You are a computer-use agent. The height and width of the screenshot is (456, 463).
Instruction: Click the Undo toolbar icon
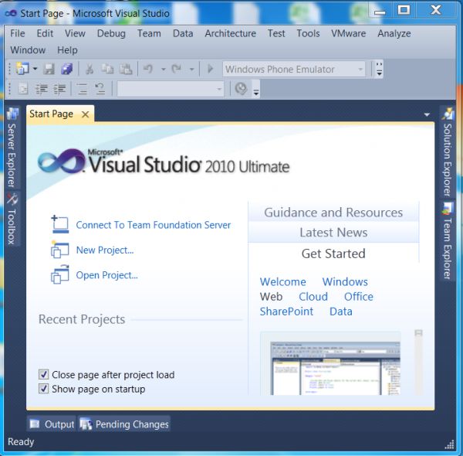148,70
